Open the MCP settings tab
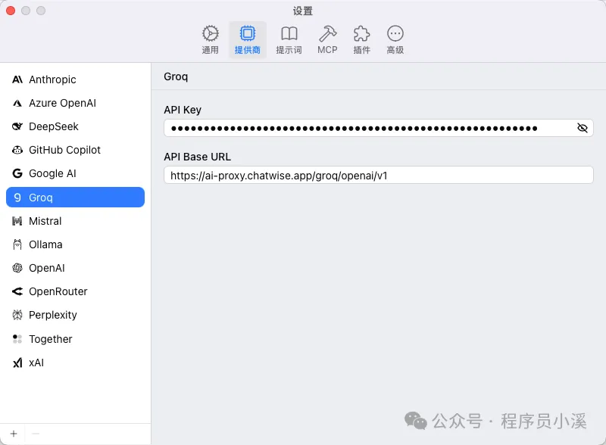This screenshot has width=606, height=445. point(327,40)
